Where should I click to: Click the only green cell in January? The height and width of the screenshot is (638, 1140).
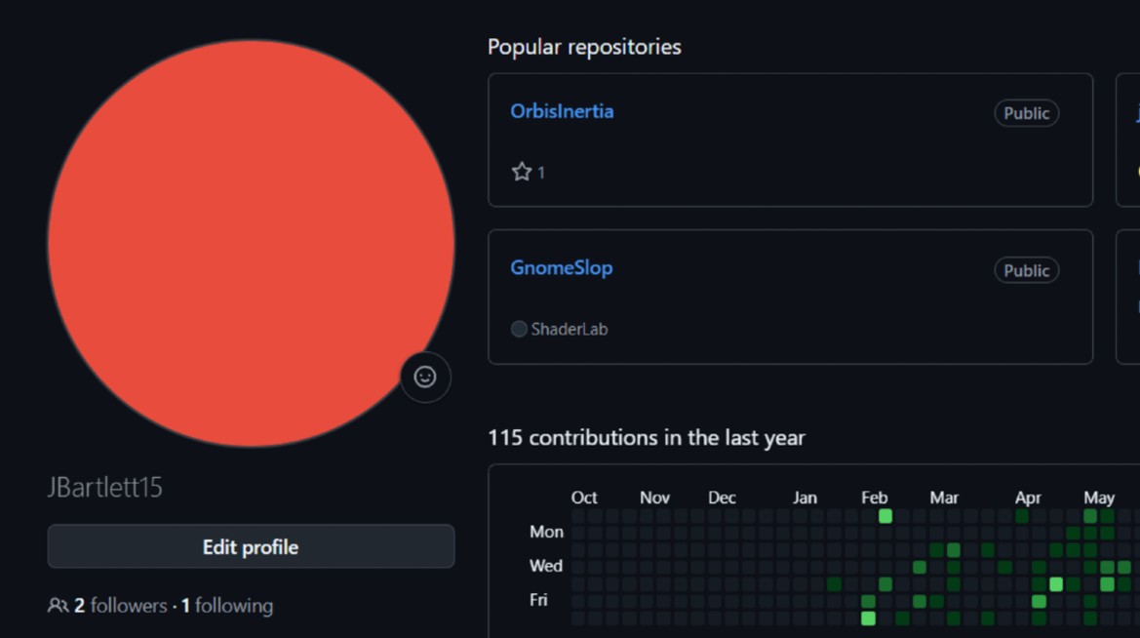pos(834,584)
